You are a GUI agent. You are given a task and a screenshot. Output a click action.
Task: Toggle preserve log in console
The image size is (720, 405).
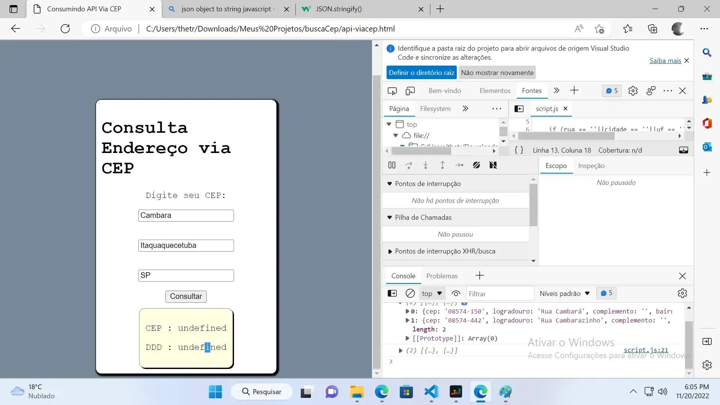coord(456,293)
